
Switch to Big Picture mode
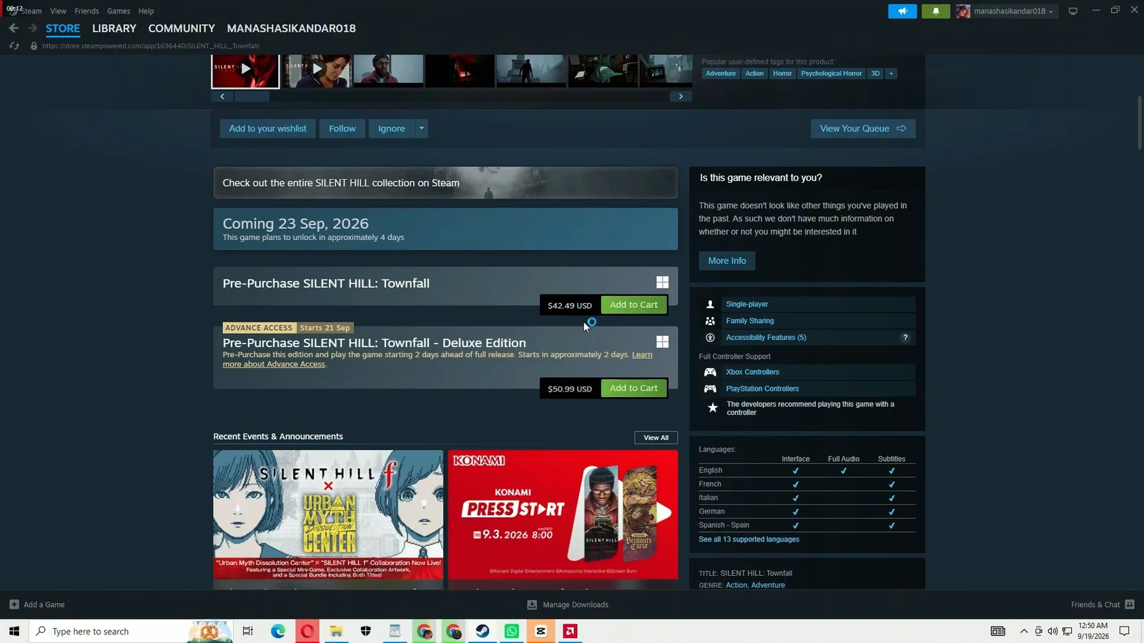[1072, 11]
